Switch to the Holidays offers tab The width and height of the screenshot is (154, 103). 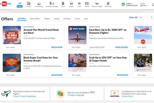[x=67, y=19]
